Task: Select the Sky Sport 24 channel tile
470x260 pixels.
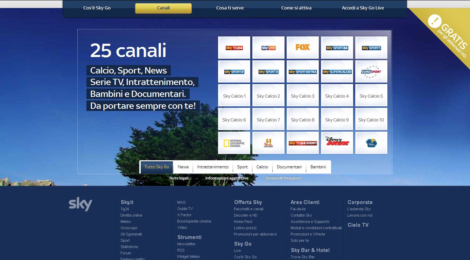Action: pos(337,48)
